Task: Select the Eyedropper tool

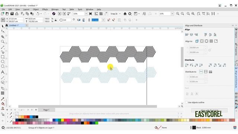Action: pos(3,99)
